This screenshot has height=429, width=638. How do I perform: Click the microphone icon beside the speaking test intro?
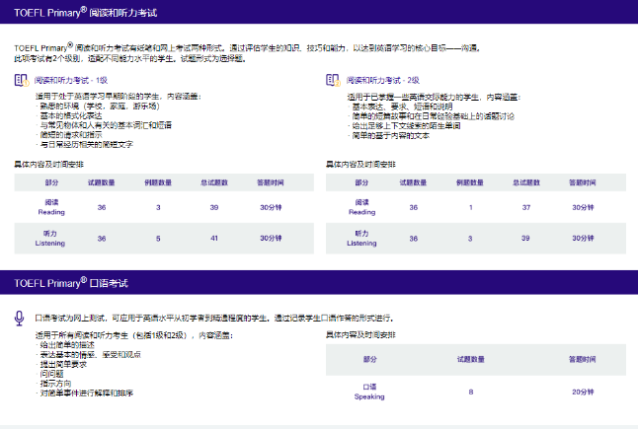click(19, 319)
